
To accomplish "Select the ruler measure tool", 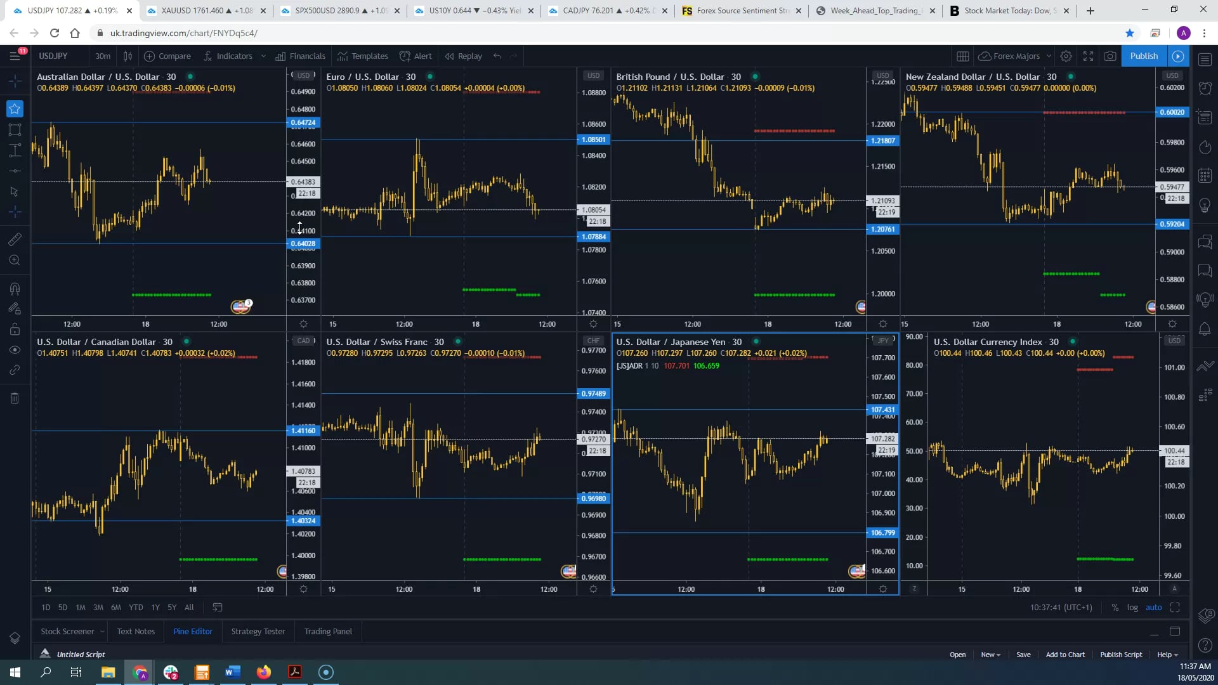I will tap(15, 239).
